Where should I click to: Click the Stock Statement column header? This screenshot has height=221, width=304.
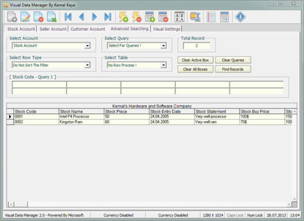(x=217, y=112)
